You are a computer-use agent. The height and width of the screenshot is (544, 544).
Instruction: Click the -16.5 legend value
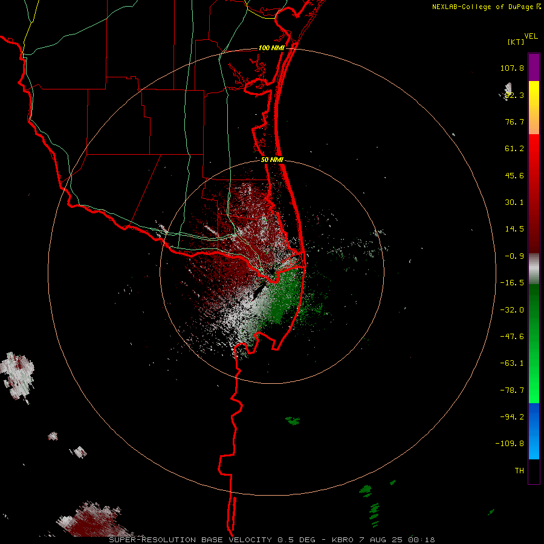point(512,283)
